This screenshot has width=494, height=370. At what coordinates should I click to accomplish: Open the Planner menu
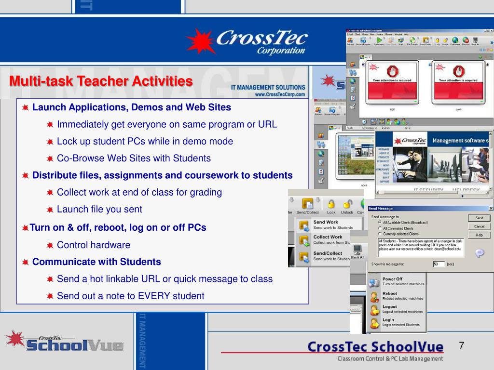(389, 34)
